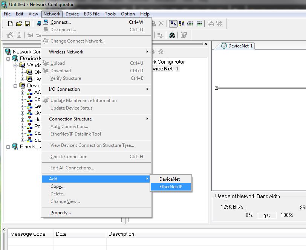Open the Device menu
This screenshot has width=306, height=250.
72,14
